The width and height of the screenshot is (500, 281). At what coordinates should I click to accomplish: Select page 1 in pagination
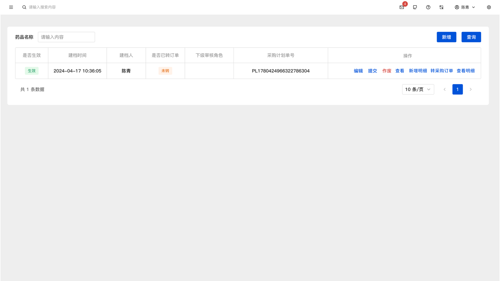[457, 89]
